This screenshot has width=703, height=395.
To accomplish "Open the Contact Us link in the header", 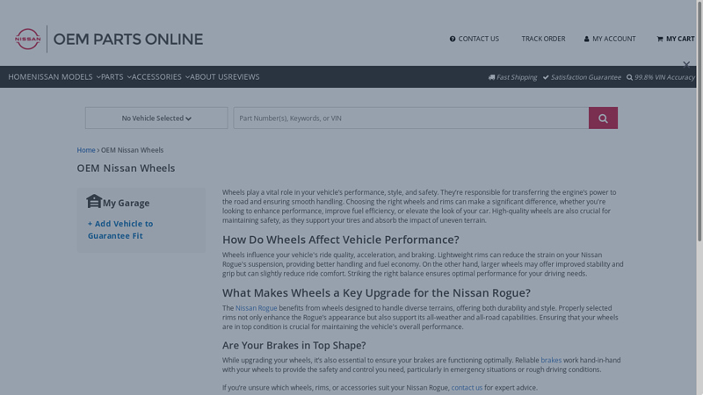I will pyautogui.click(x=475, y=39).
